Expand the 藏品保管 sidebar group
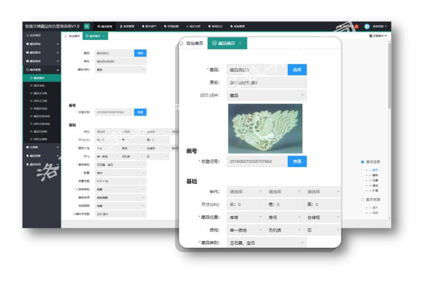The image size is (431, 286). click(42, 156)
